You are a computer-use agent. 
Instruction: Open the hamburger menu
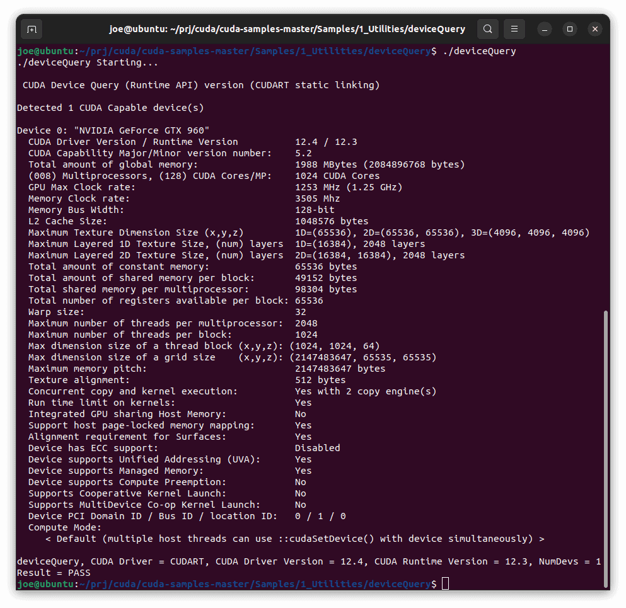(x=514, y=29)
